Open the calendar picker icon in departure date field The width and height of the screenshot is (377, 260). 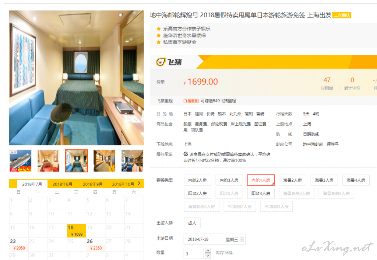click(x=242, y=239)
